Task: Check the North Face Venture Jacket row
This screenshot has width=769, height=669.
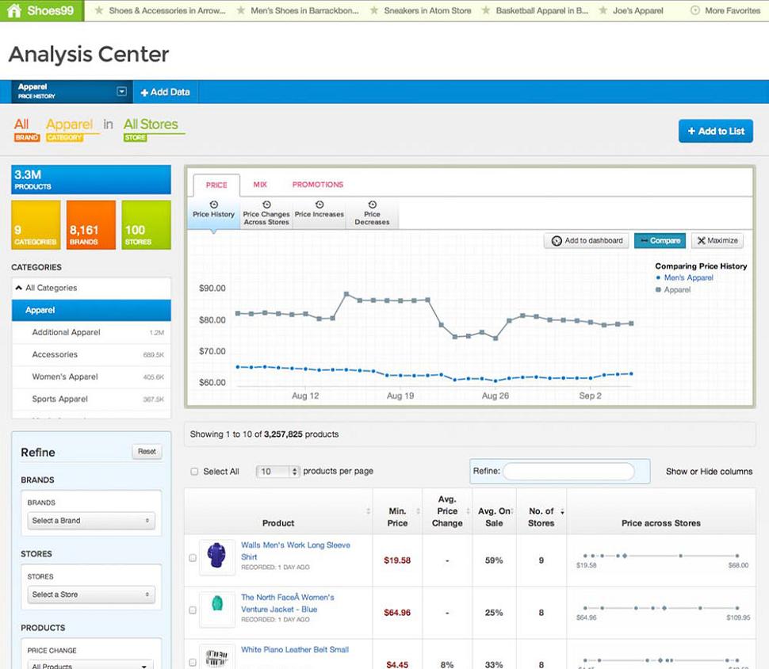Action: 193,610
